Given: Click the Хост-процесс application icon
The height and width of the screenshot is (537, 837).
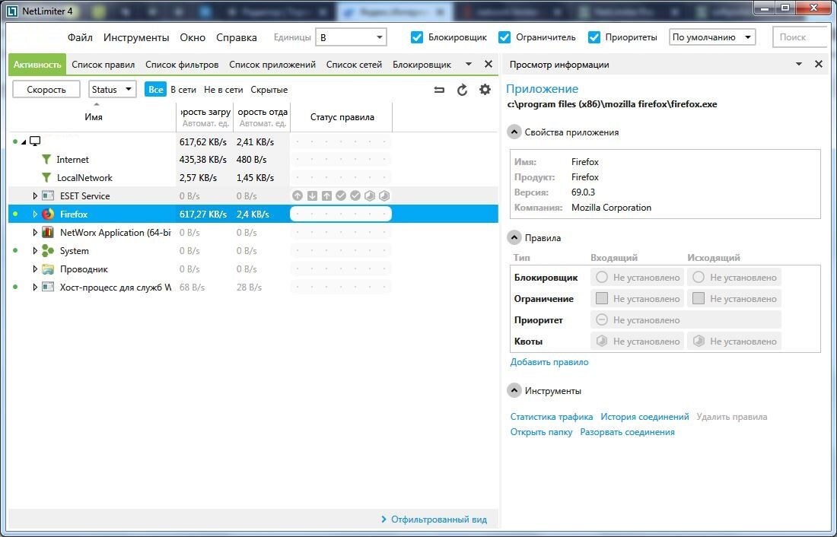Looking at the screenshot, I should pos(48,288).
